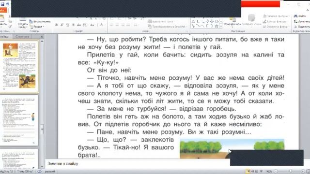Switch to Reading view in status bar
The width and height of the screenshot is (310, 174).
click(x=257, y=171)
